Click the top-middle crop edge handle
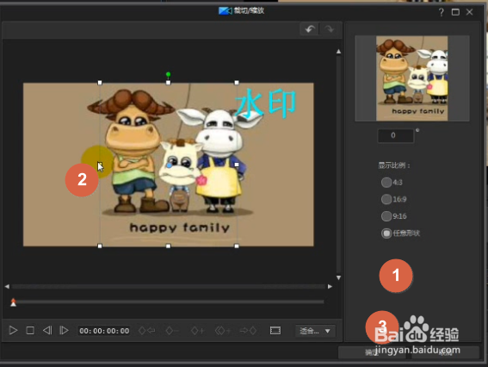The image size is (488, 367). tap(168, 83)
